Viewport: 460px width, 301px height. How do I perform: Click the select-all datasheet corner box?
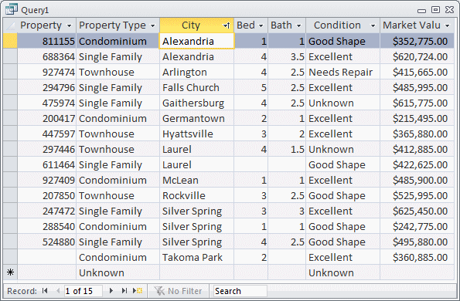click(x=10, y=25)
